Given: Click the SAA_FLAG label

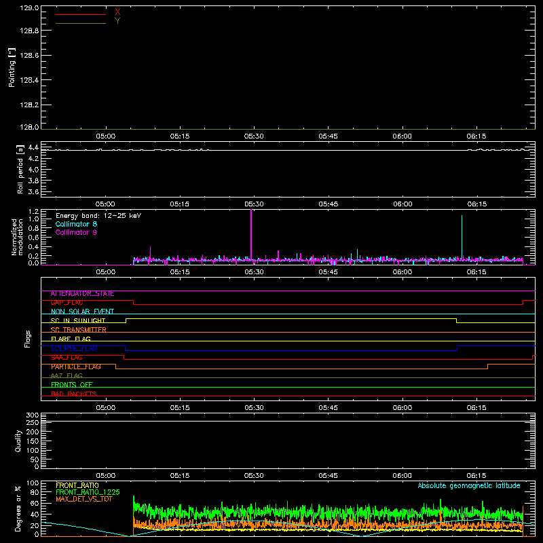Looking at the screenshot, I should pyautogui.click(x=67, y=358).
